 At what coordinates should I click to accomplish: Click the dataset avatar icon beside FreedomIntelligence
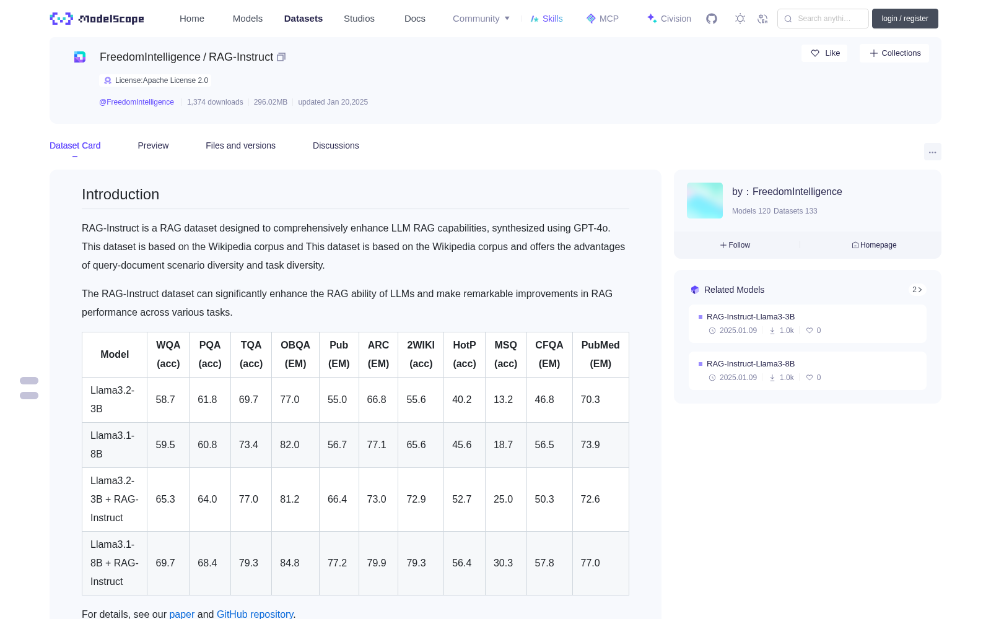pyautogui.click(x=80, y=57)
